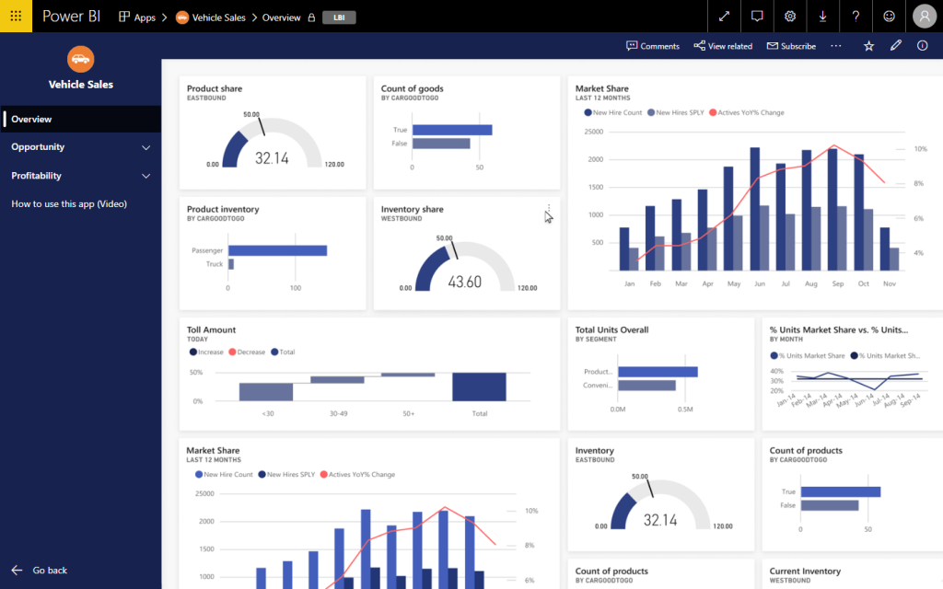Open the Apps breadcrumb link

pos(137,17)
